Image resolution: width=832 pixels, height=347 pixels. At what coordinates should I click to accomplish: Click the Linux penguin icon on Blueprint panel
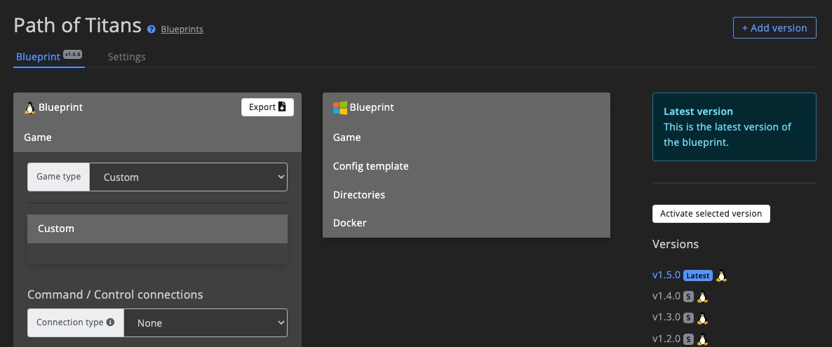pos(29,108)
